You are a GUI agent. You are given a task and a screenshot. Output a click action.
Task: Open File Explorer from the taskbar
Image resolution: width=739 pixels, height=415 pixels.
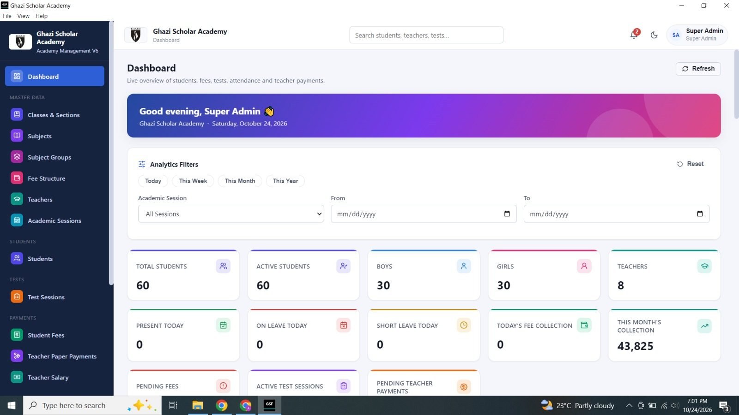(x=198, y=405)
